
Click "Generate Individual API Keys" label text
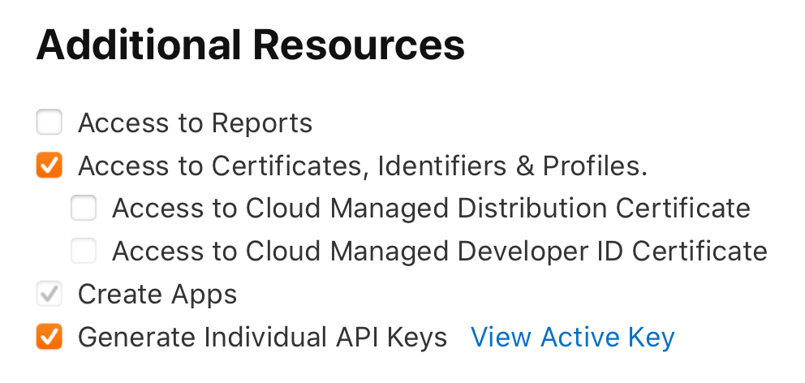[x=262, y=336]
